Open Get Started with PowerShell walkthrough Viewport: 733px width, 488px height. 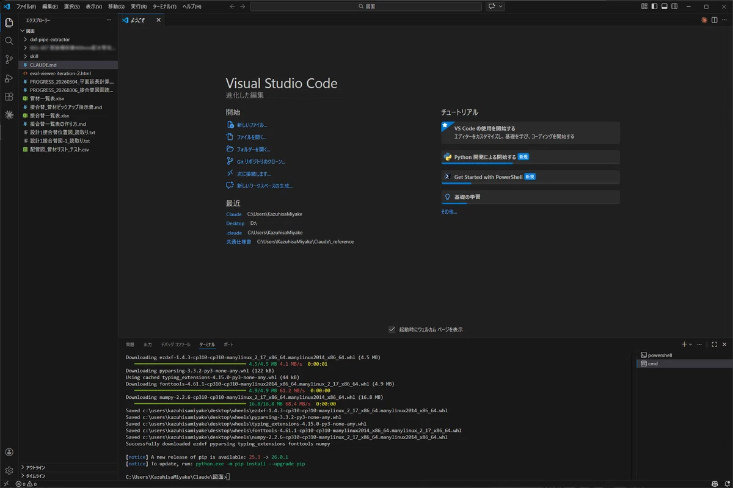(530, 177)
